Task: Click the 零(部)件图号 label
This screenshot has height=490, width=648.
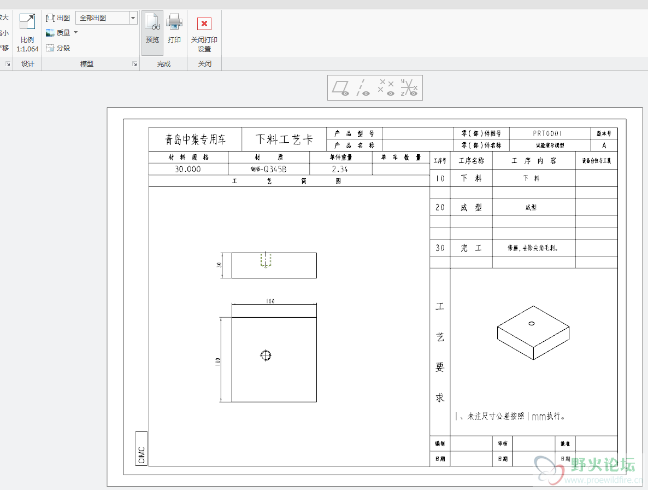Action: click(x=481, y=133)
